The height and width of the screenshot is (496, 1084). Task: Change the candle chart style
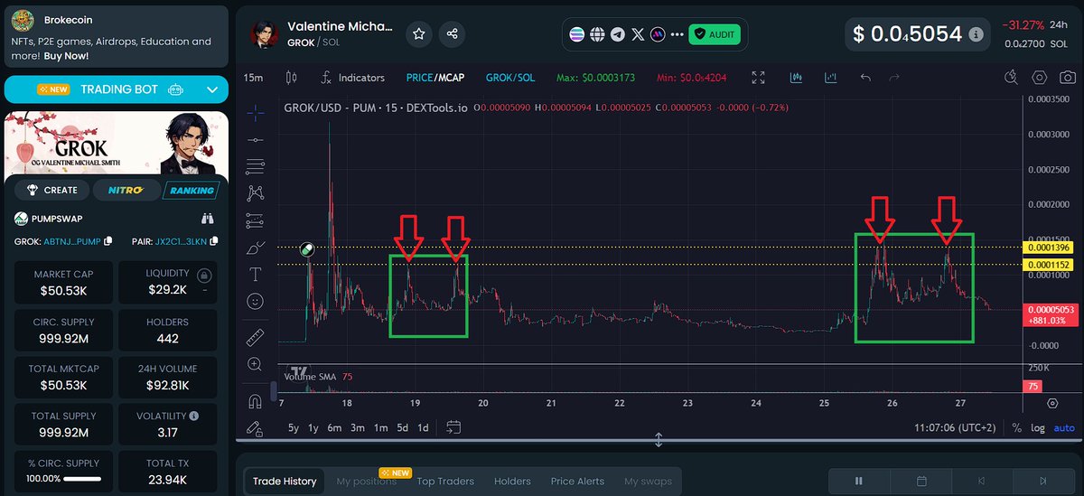[291, 78]
